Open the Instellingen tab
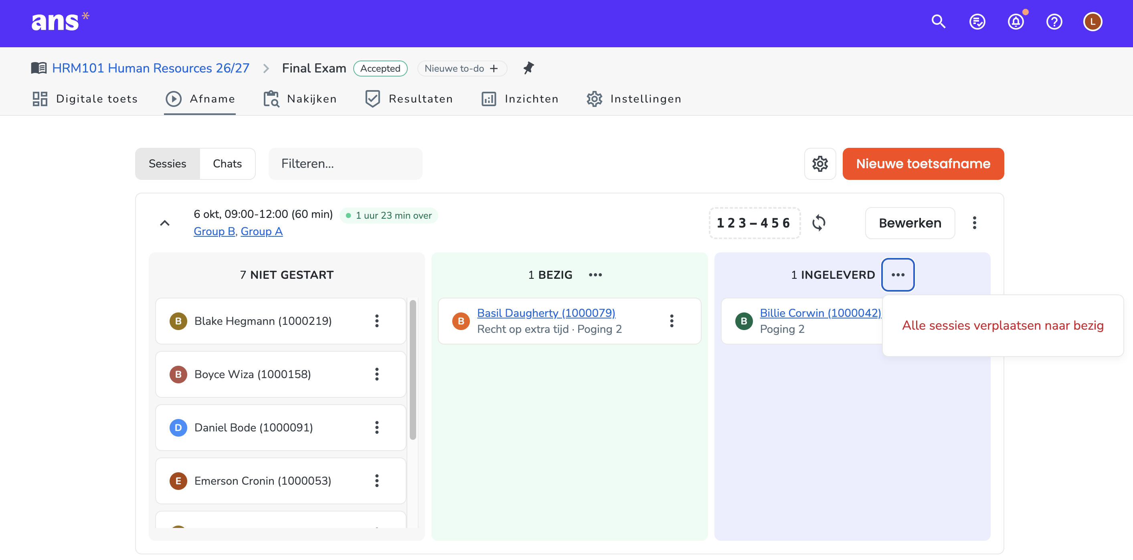The height and width of the screenshot is (560, 1133). (x=634, y=99)
